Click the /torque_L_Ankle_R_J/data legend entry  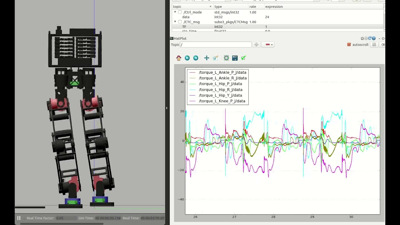[218, 78]
